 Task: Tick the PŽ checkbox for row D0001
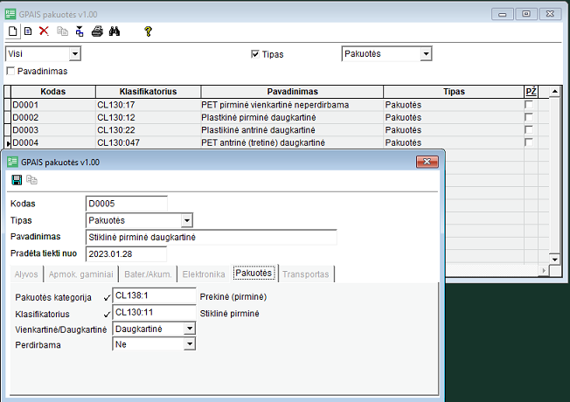point(528,105)
